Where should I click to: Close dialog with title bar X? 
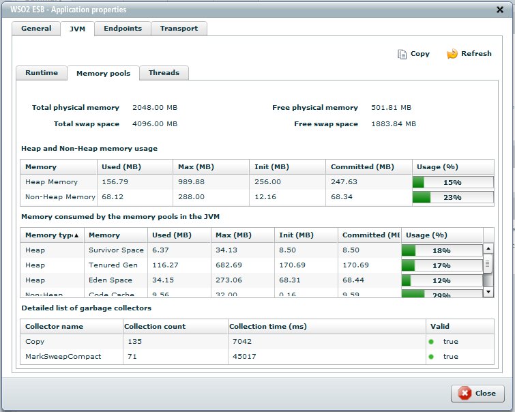pyautogui.click(x=500, y=10)
